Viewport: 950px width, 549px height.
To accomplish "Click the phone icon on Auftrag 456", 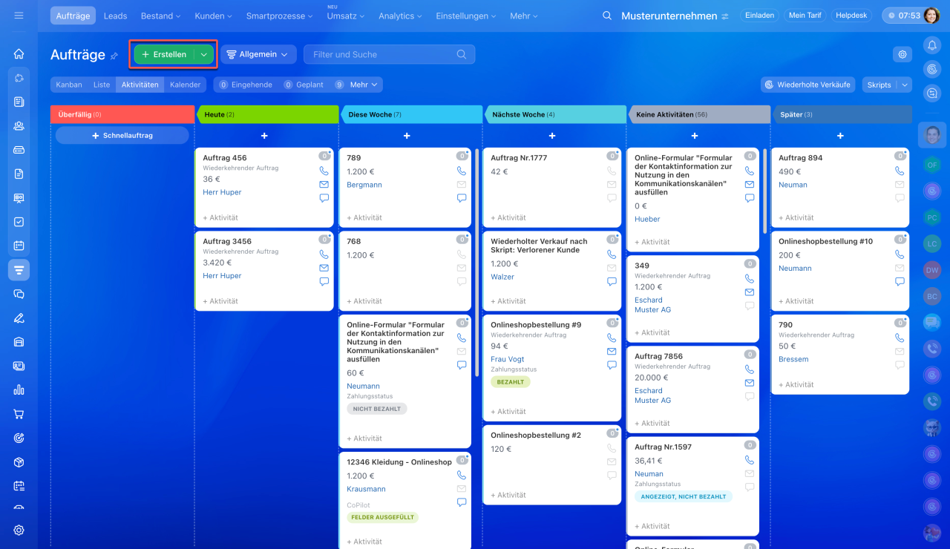I will [x=324, y=171].
